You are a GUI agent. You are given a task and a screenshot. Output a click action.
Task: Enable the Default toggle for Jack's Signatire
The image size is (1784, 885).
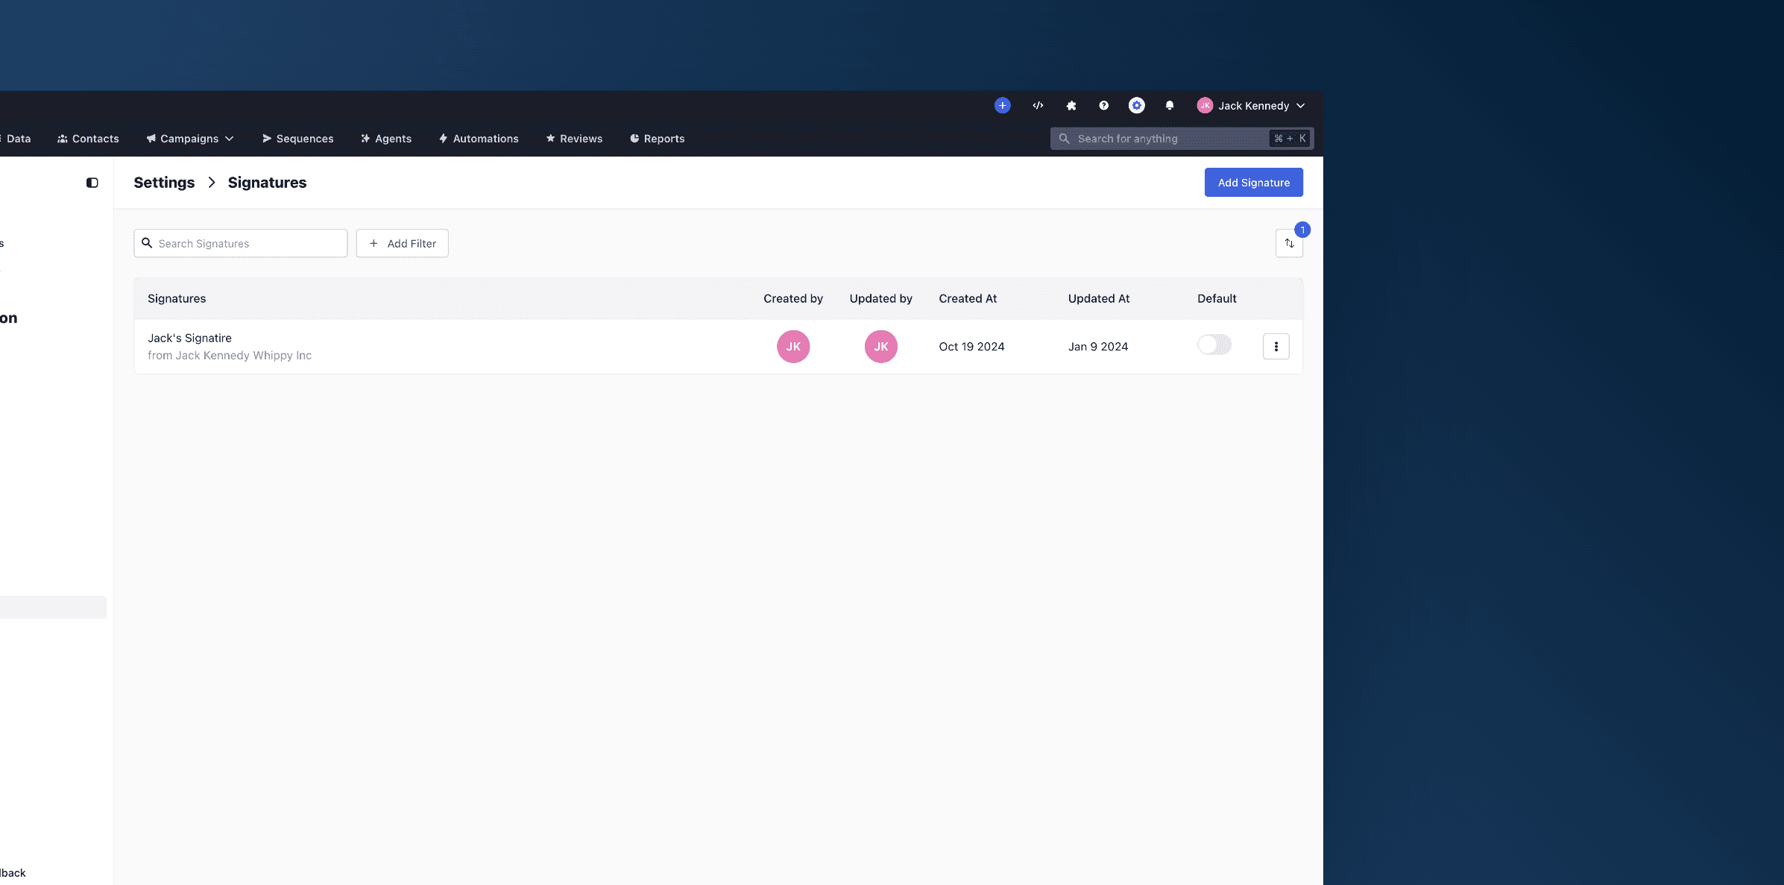1214,344
